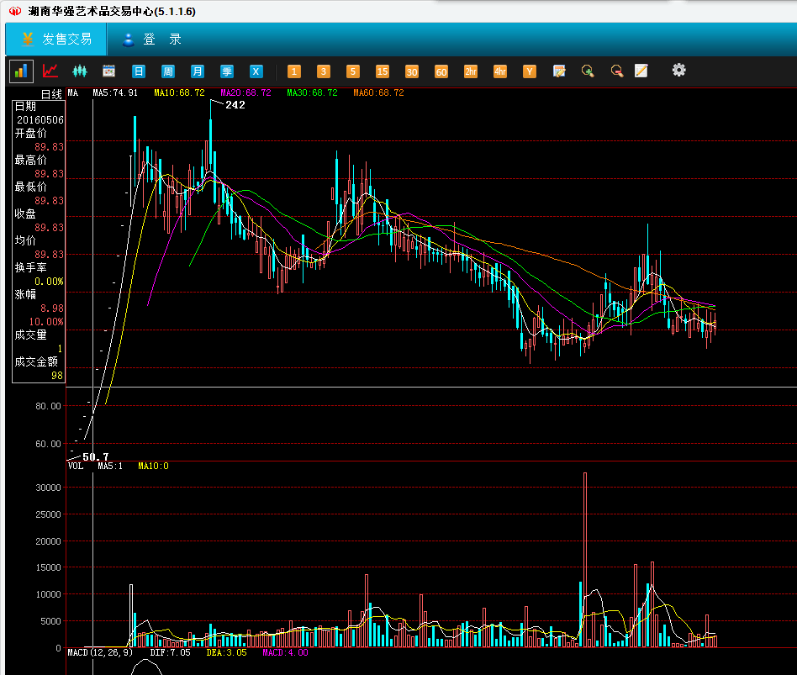Open the bar chart quote view
Screen dimensions: 797x675
coord(21,71)
